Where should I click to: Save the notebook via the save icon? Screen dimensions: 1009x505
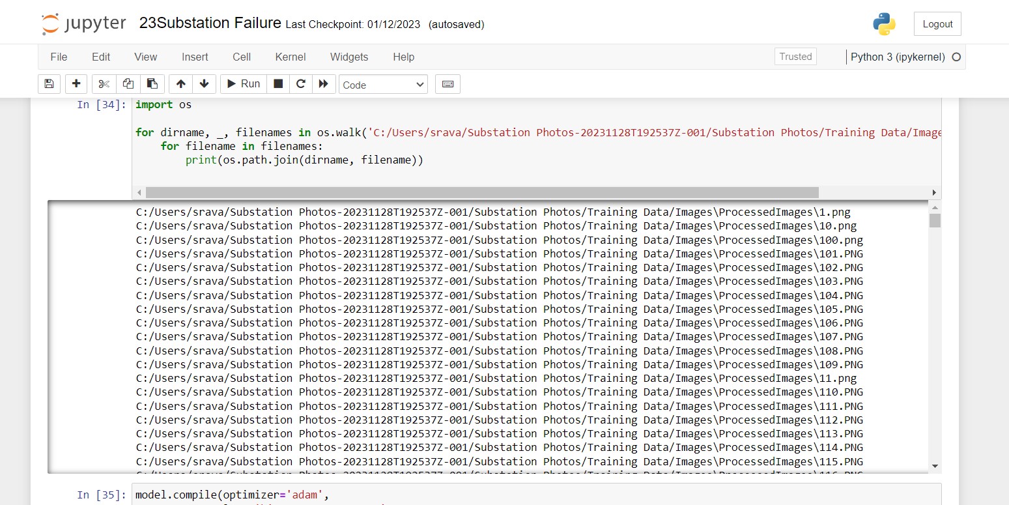48,83
